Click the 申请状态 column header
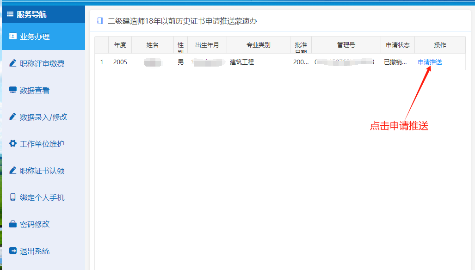 [x=398, y=45]
